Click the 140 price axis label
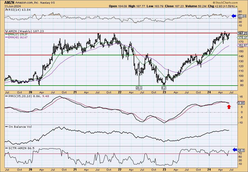 coord(241,56)
